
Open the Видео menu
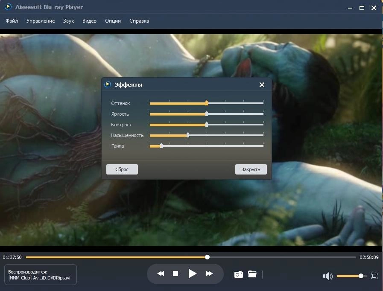(89, 21)
